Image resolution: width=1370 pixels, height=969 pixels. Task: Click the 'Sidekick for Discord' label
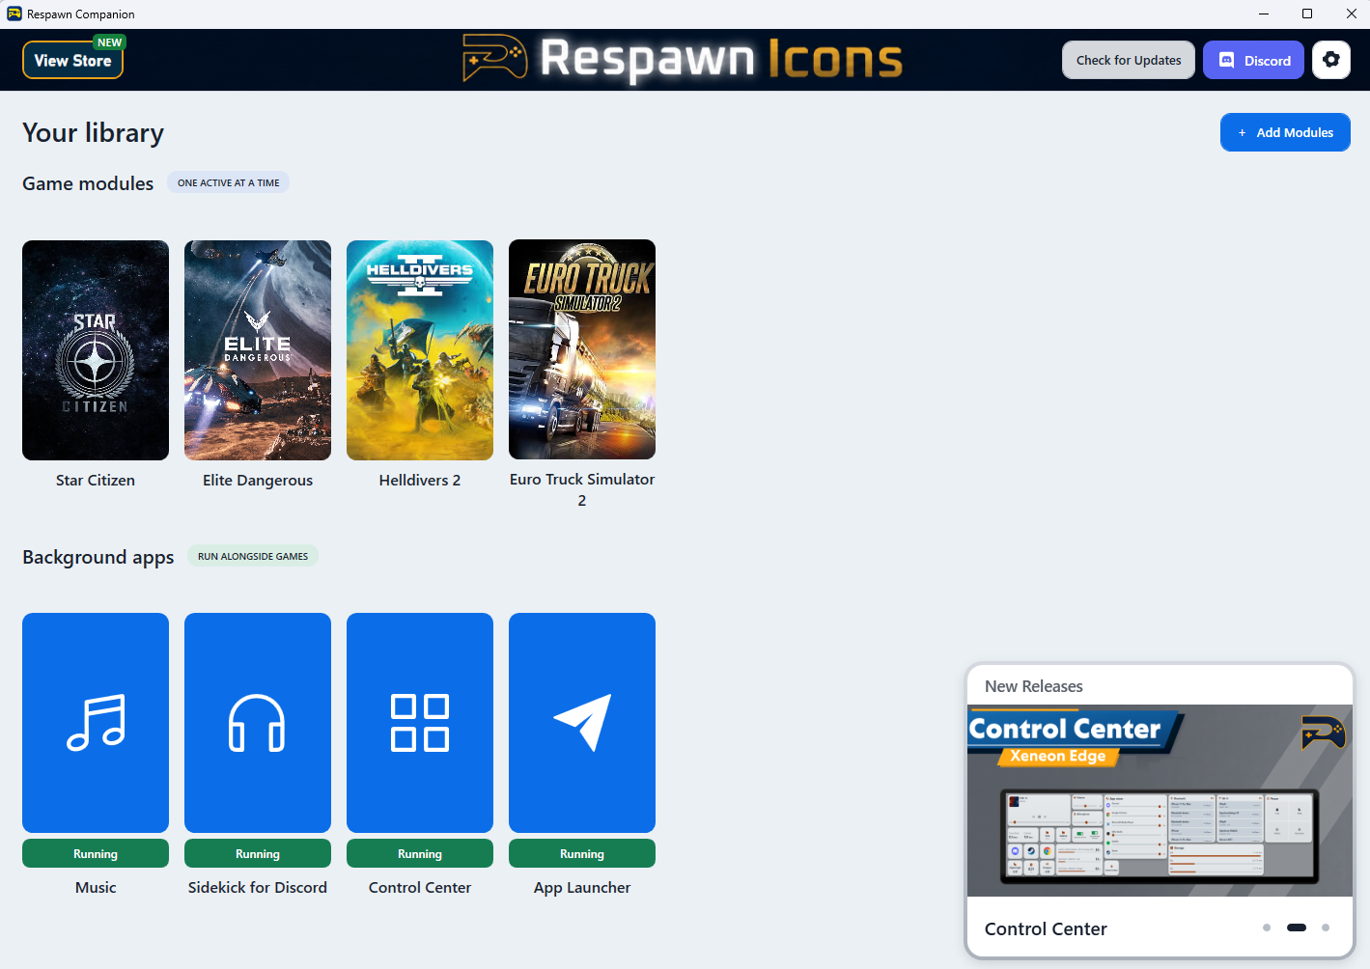pyautogui.click(x=258, y=887)
